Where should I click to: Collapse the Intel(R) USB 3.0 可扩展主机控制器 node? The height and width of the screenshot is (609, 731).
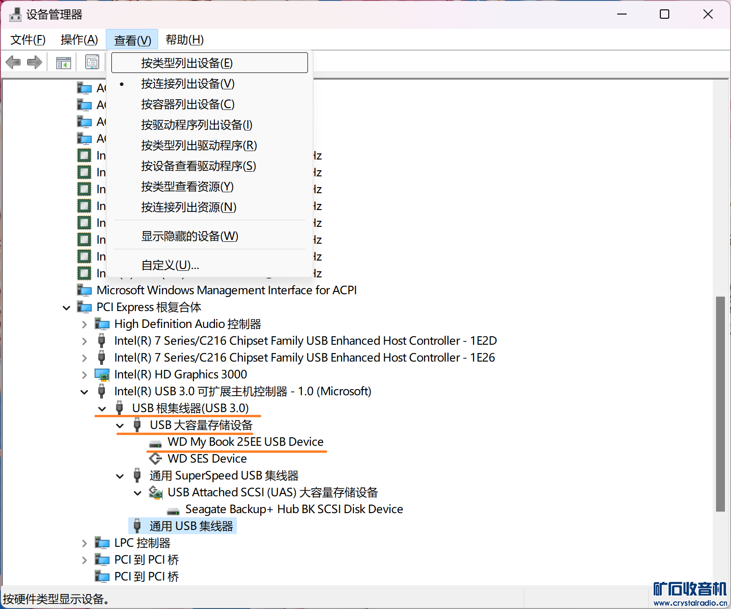[84, 391]
